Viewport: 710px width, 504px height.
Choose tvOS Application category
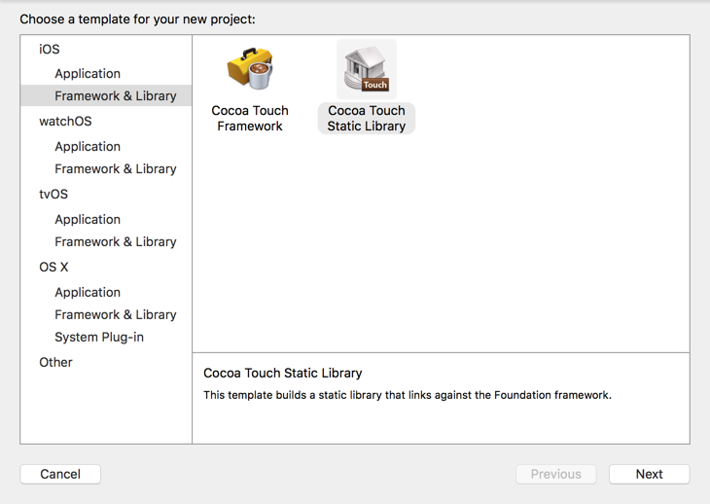[88, 219]
